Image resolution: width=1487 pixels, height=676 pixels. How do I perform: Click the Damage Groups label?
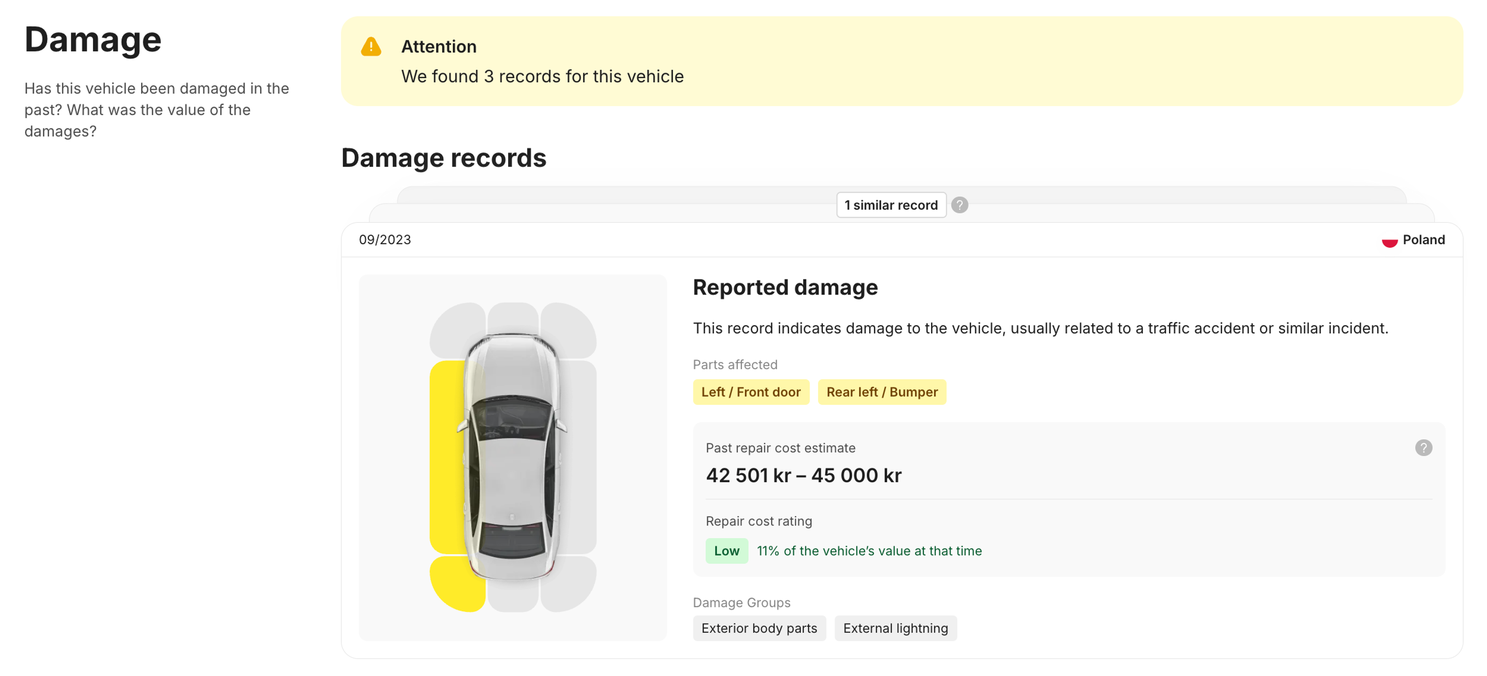click(741, 602)
